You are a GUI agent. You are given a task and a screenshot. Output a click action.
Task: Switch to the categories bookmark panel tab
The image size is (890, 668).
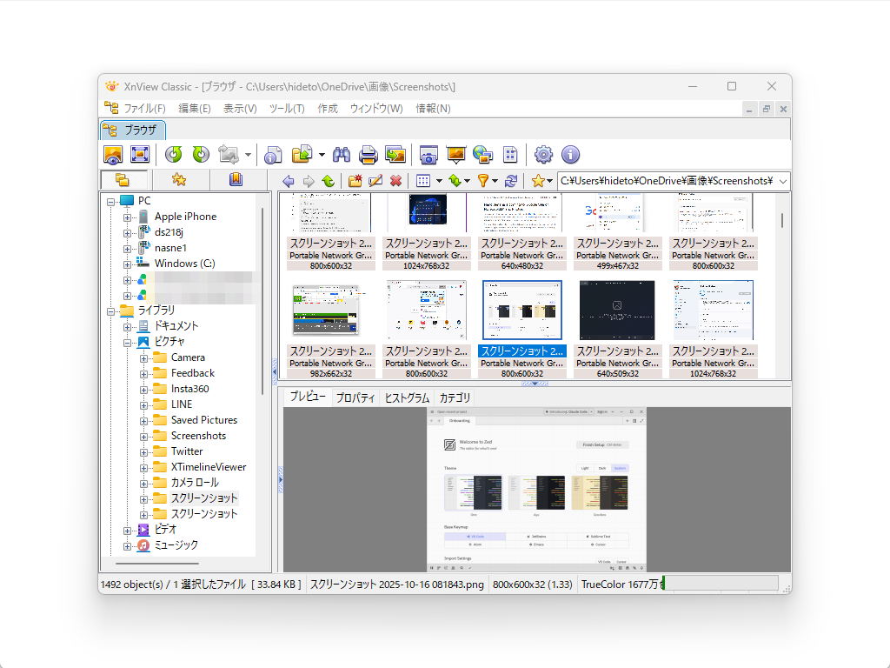(236, 180)
